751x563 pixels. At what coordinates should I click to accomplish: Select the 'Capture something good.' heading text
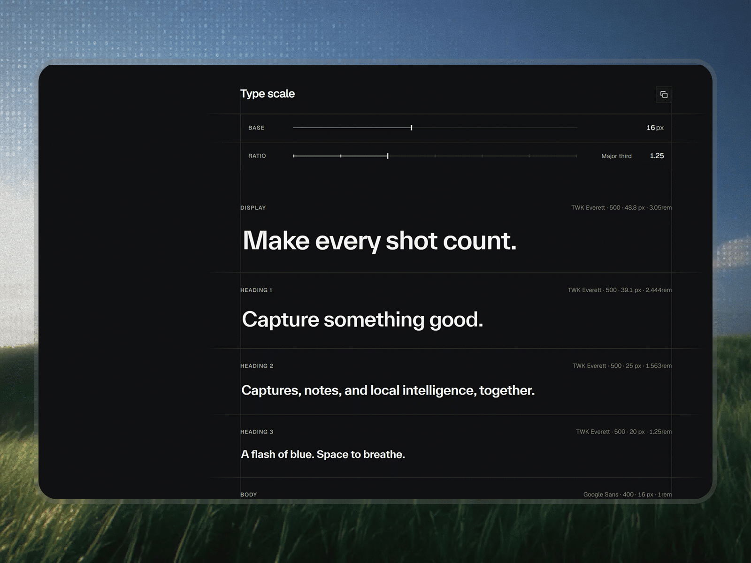point(362,320)
